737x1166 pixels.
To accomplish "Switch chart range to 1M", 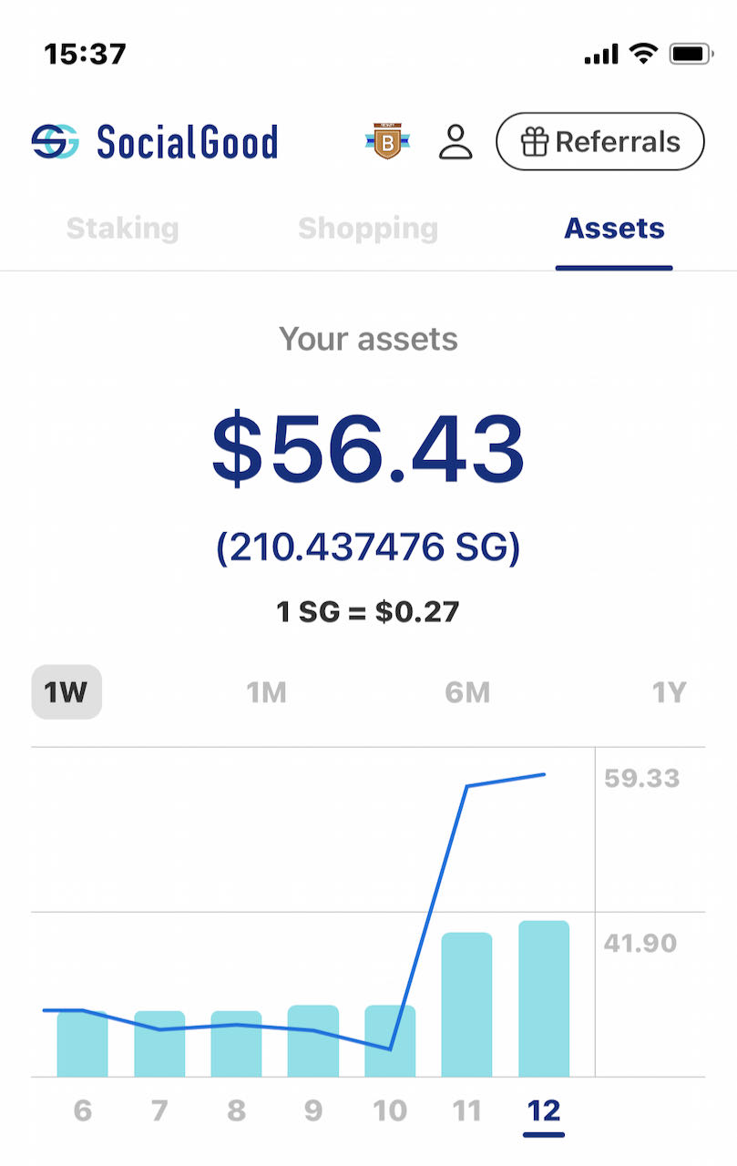I will click(267, 693).
